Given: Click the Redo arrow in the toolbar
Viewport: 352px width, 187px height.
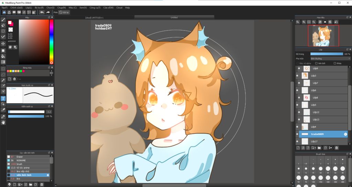Looking at the screenshot, I should click(48, 12).
